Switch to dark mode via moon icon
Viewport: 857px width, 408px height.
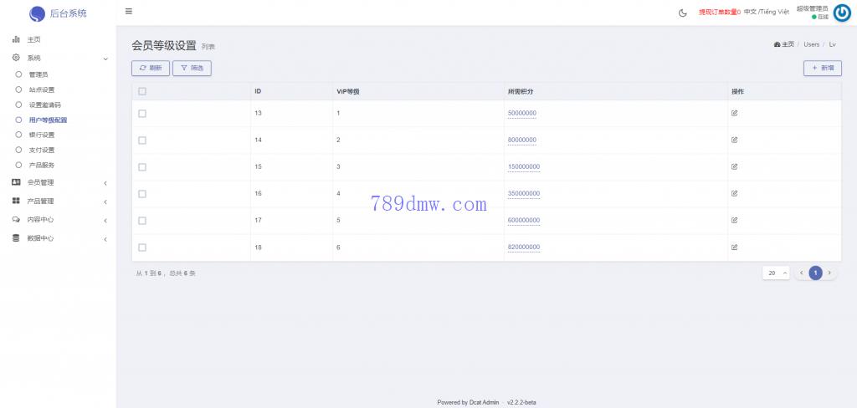(683, 13)
